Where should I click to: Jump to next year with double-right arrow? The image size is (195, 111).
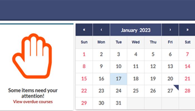[x=187, y=30]
